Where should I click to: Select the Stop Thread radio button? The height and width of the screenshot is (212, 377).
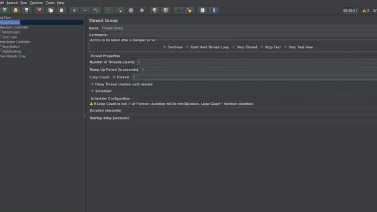coord(233,47)
